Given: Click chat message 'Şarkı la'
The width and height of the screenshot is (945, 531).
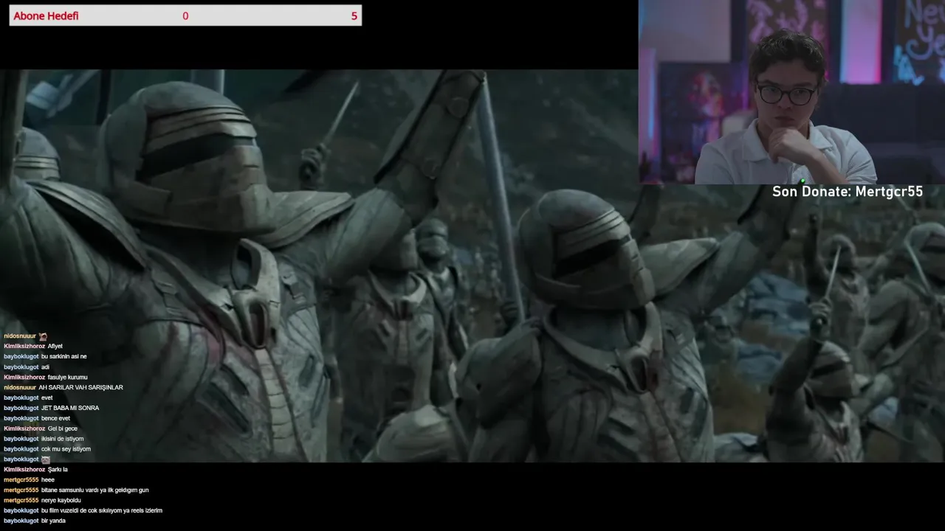Looking at the screenshot, I should (58, 470).
